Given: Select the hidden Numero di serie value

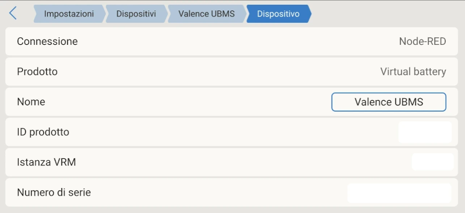Looking at the screenshot, I should [399, 193].
